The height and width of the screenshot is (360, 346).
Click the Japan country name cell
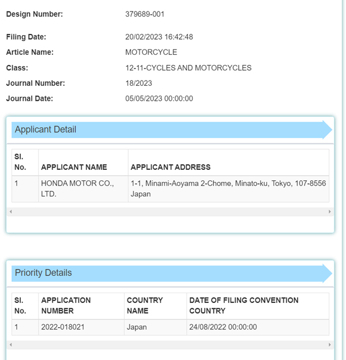[137, 327]
